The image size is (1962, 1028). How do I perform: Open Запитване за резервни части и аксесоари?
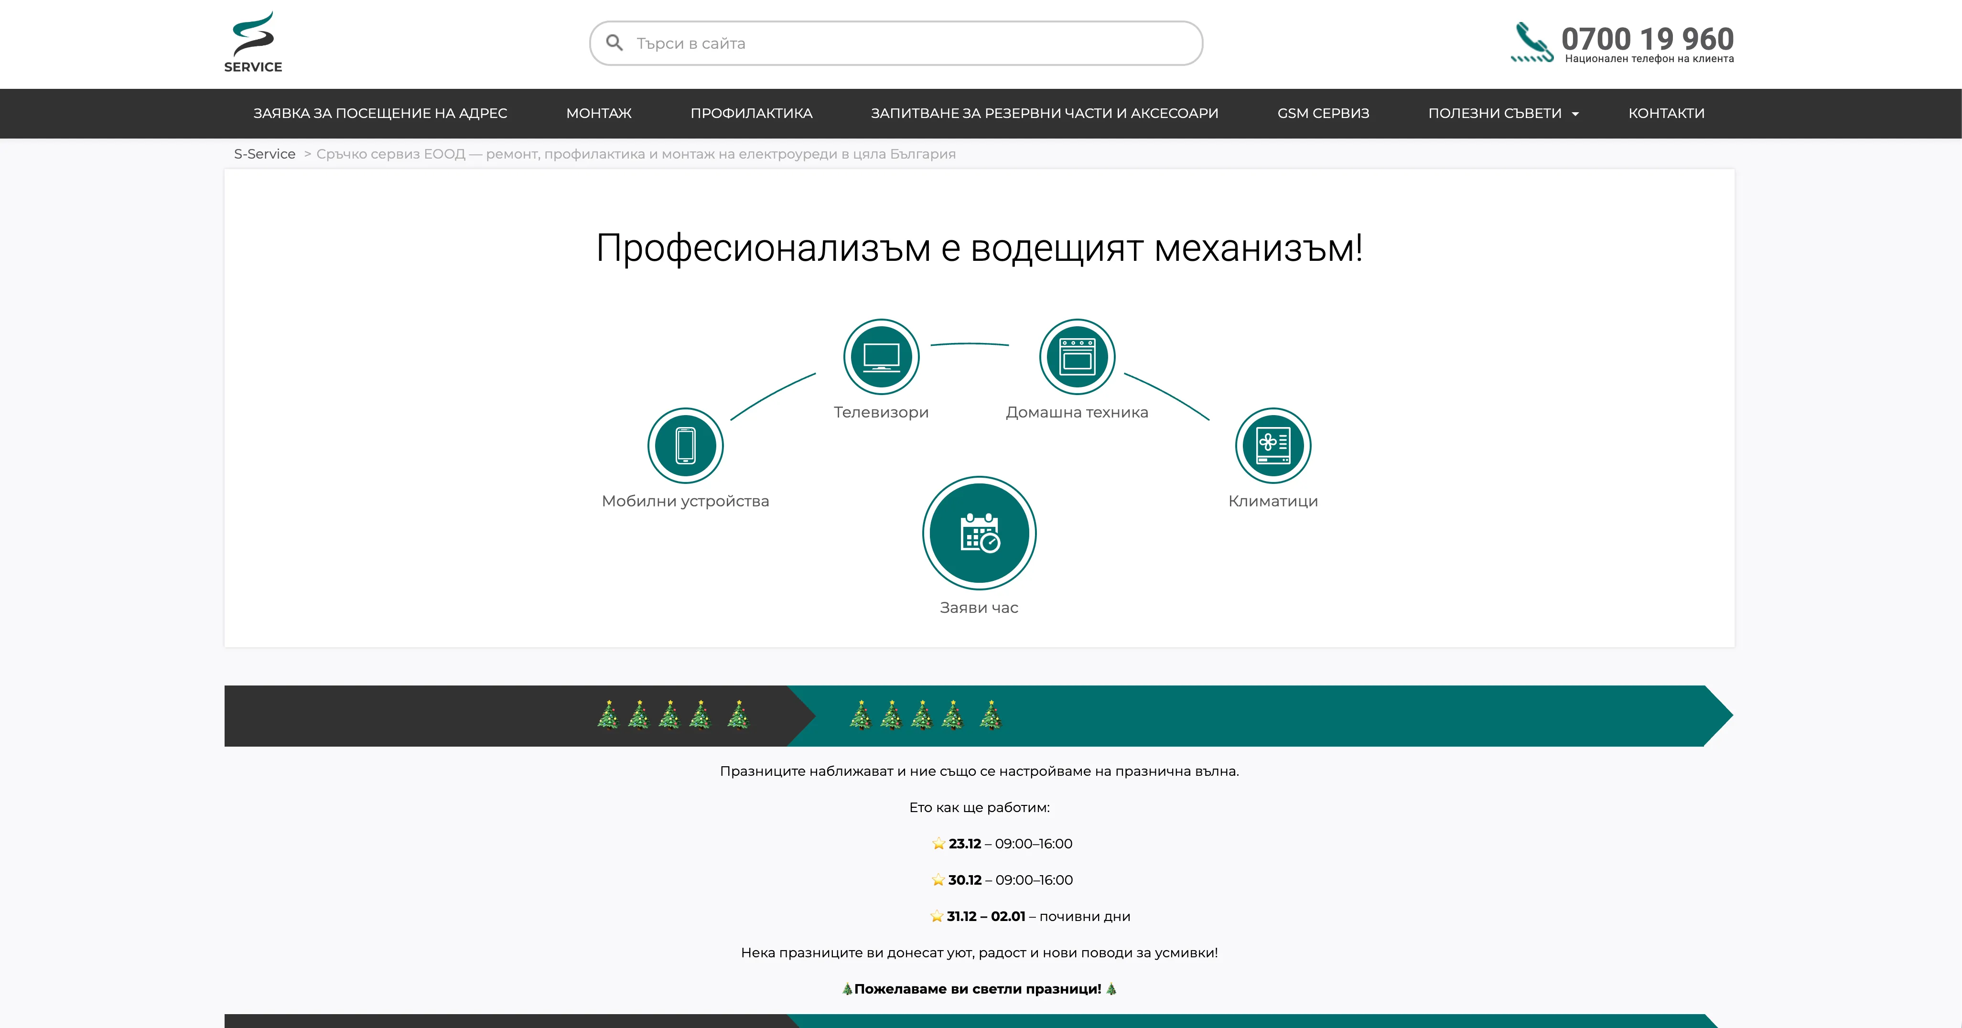1044,114
